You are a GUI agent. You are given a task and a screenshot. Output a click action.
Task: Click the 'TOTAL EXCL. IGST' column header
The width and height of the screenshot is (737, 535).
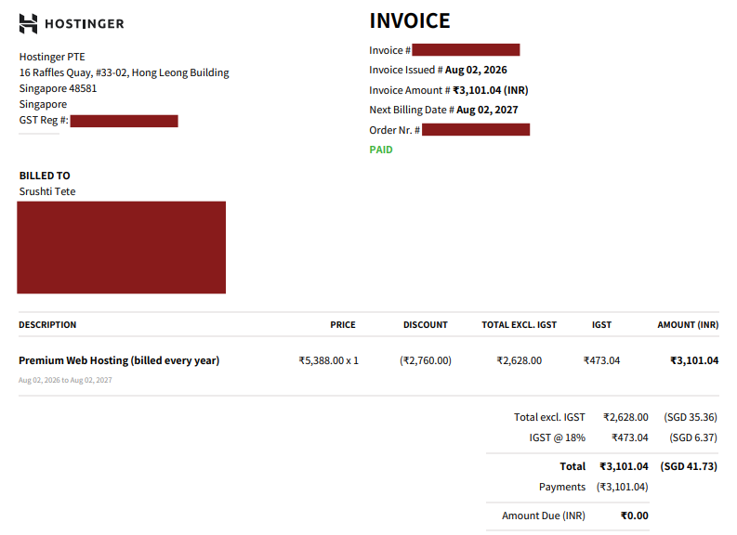[x=519, y=324]
